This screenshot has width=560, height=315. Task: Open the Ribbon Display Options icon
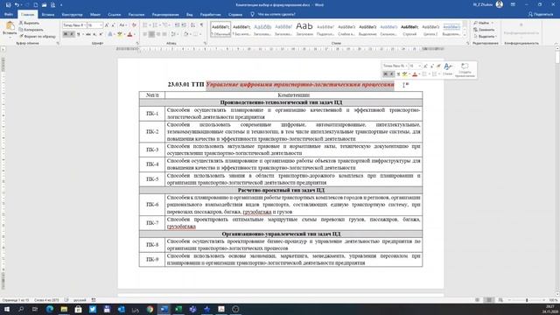513,4
